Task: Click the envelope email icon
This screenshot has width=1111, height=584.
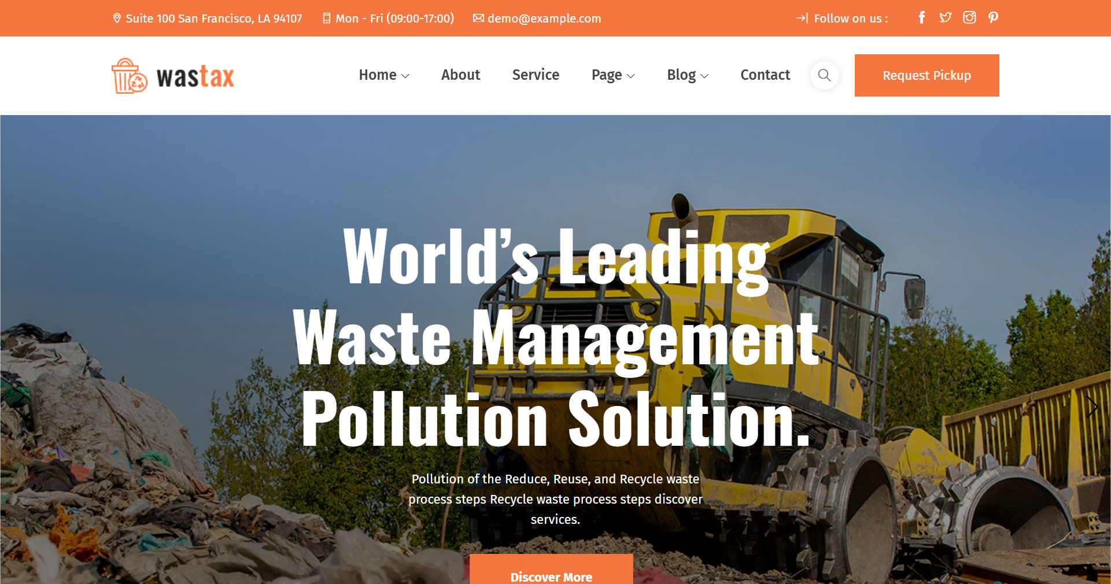Action: pyautogui.click(x=478, y=18)
